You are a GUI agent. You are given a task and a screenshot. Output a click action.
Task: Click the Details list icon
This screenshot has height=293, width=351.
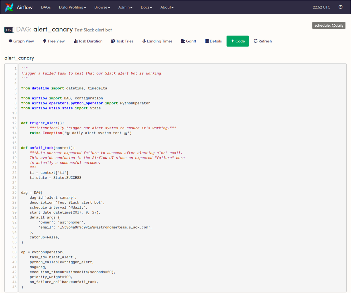207,41
